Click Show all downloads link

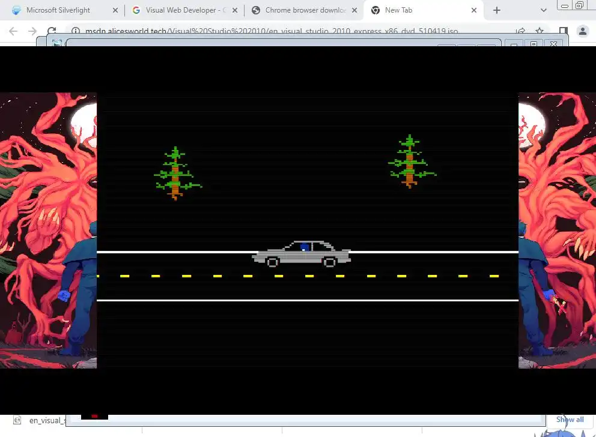570,420
